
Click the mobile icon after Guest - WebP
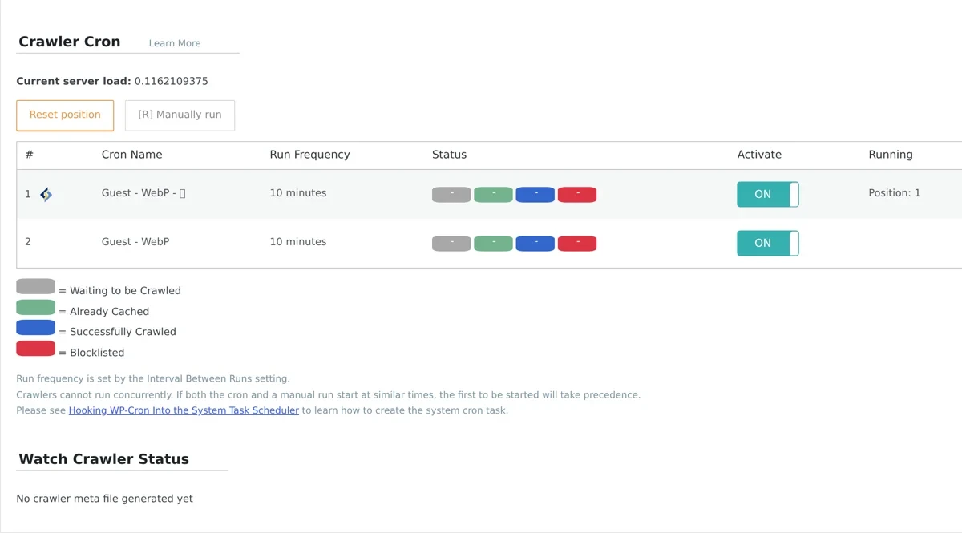pos(183,193)
